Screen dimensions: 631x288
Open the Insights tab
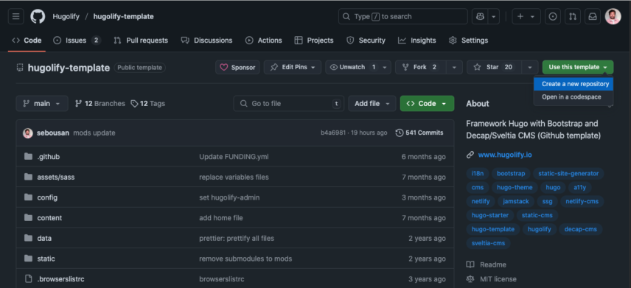click(x=417, y=41)
